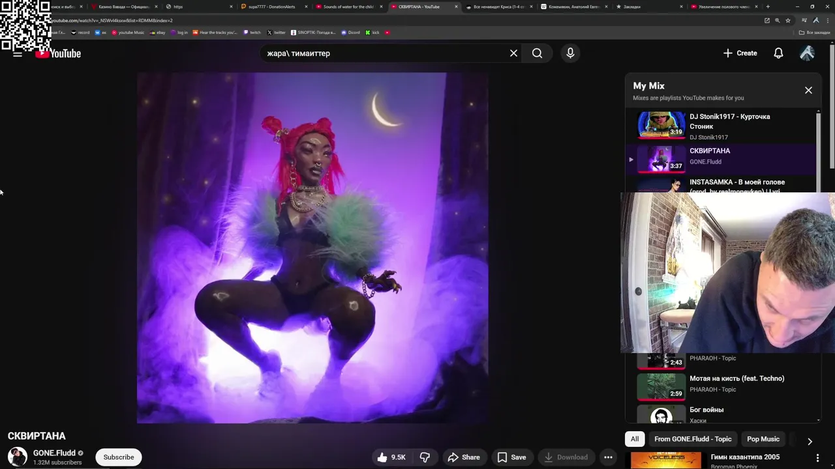Viewport: 835px width, 469px height.
Task: Close the Sounds of water tab
Action: click(x=381, y=7)
